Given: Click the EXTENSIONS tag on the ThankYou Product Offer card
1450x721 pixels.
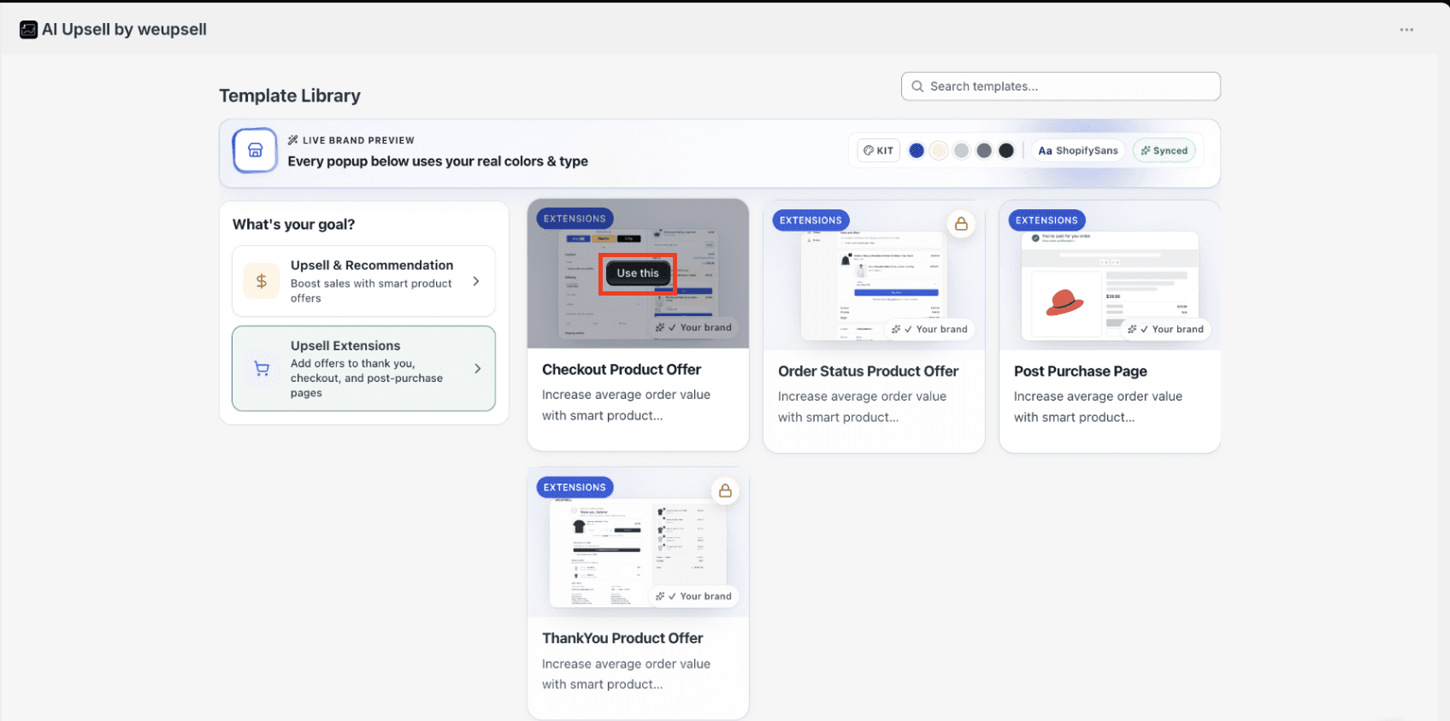Looking at the screenshot, I should click(575, 488).
